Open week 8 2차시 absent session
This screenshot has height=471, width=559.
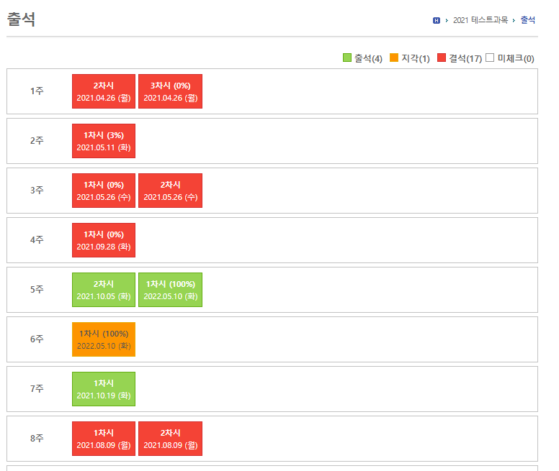coord(170,439)
